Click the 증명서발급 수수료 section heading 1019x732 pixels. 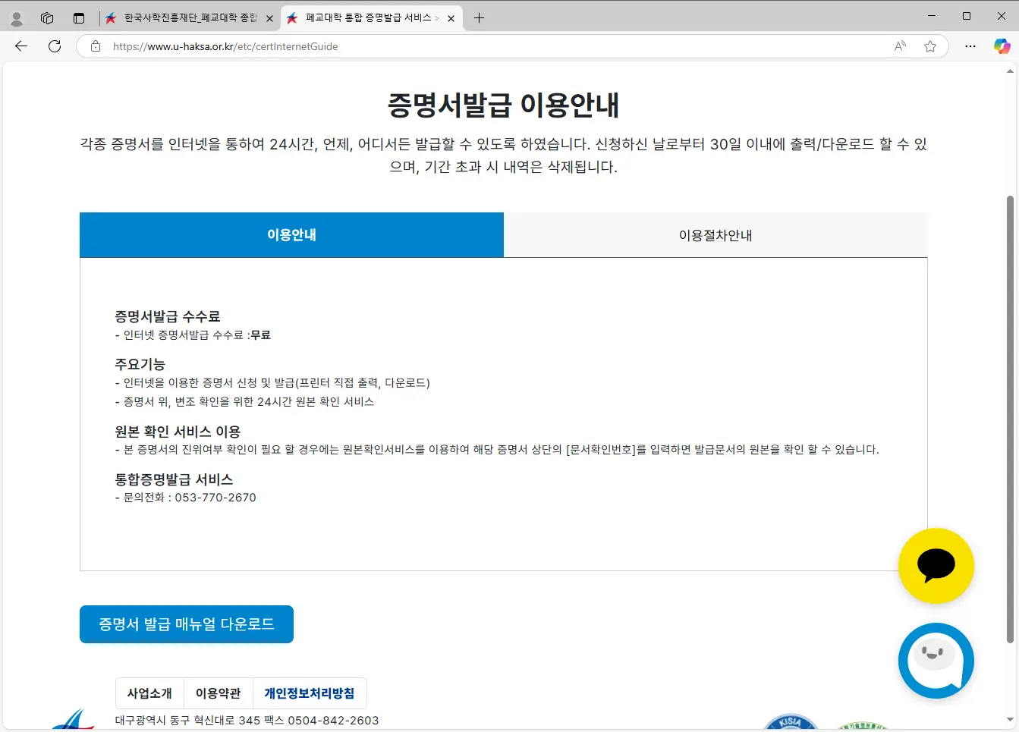(167, 316)
